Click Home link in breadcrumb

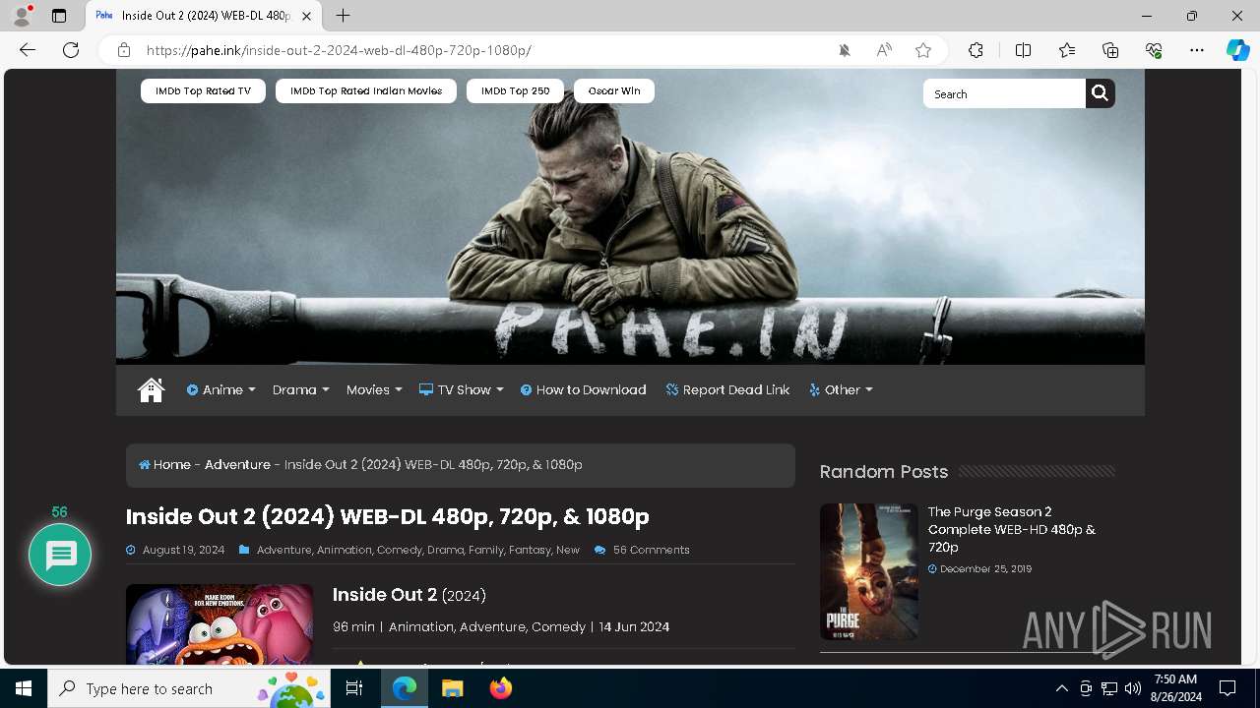click(164, 465)
